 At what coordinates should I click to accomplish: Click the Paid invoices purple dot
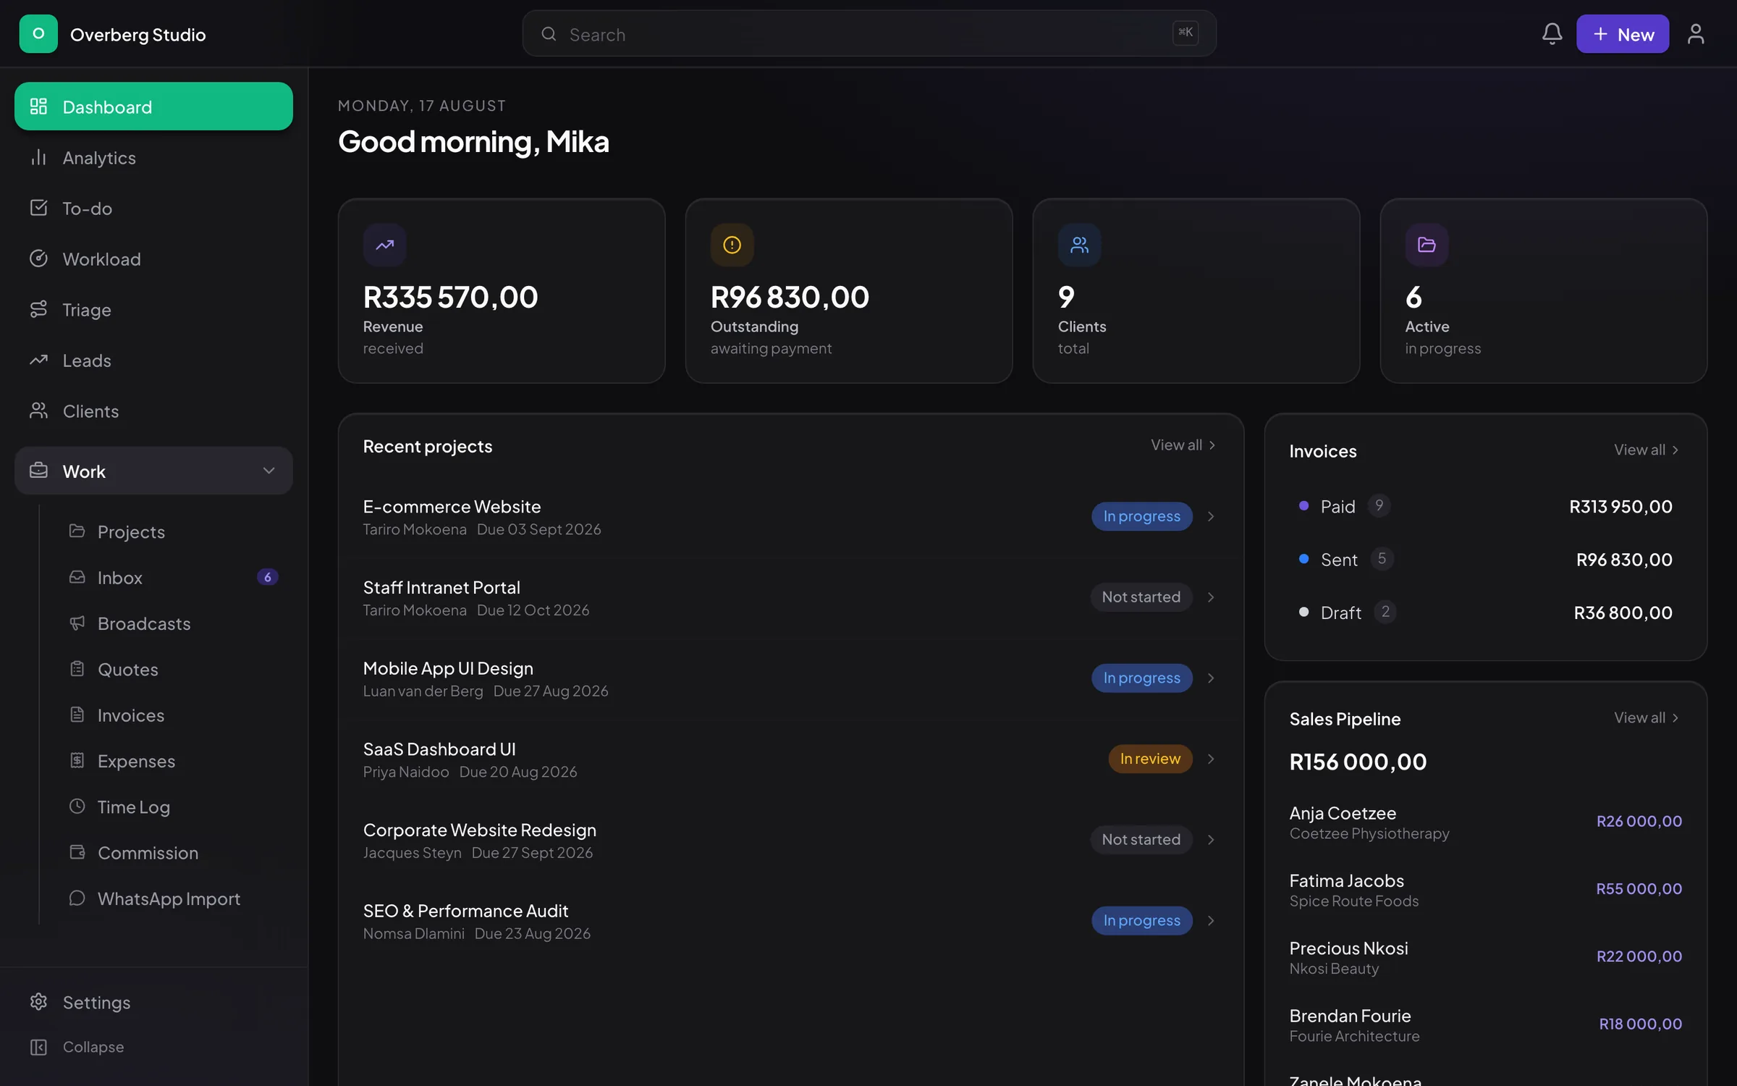click(x=1303, y=506)
